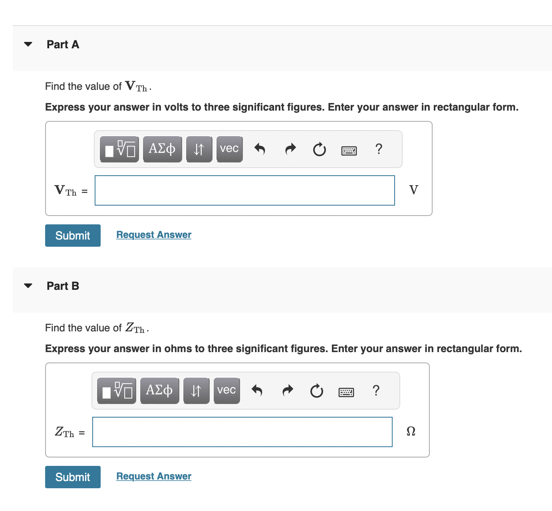Open the Greek symbols ΑΣφ menu in Part A
The height and width of the screenshot is (511, 552).
coord(162,149)
